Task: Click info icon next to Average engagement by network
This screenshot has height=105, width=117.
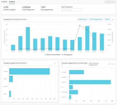Action: [x=27, y=63]
